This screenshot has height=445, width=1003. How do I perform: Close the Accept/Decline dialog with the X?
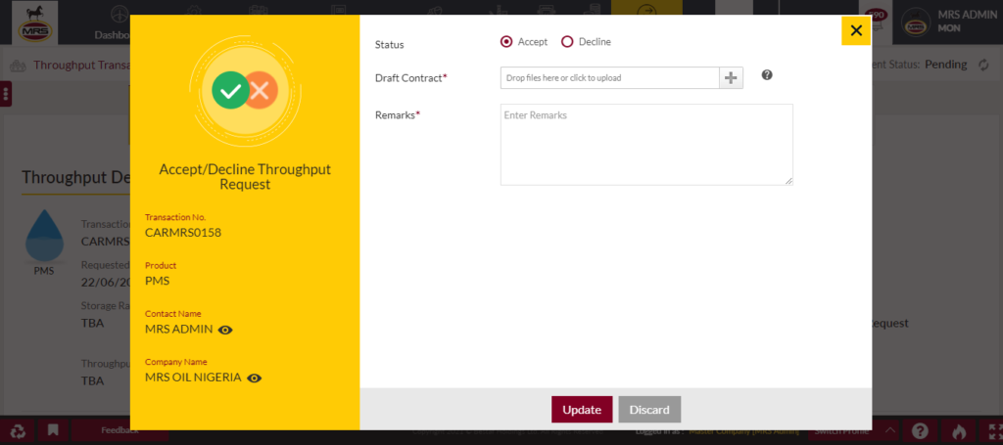tap(856, 30)
